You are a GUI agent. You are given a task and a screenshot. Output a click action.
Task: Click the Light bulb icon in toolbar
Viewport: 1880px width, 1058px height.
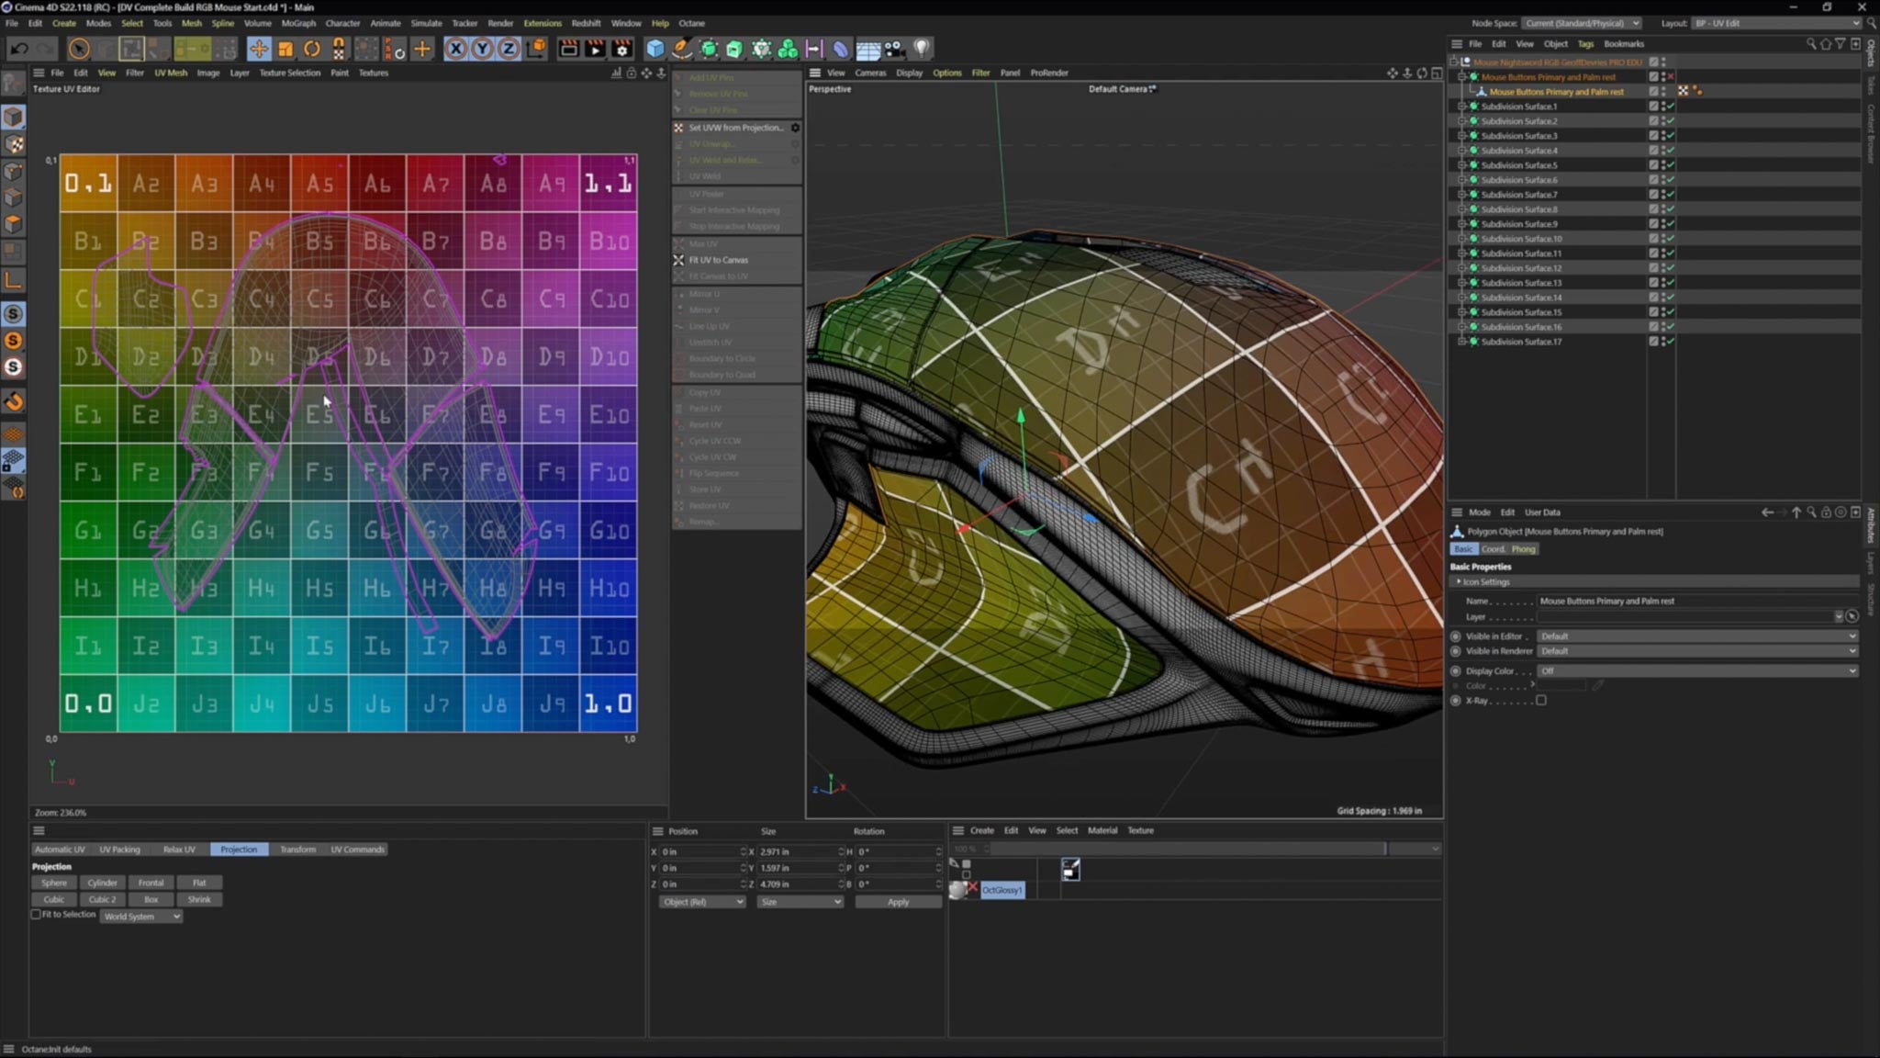[922, 49]
